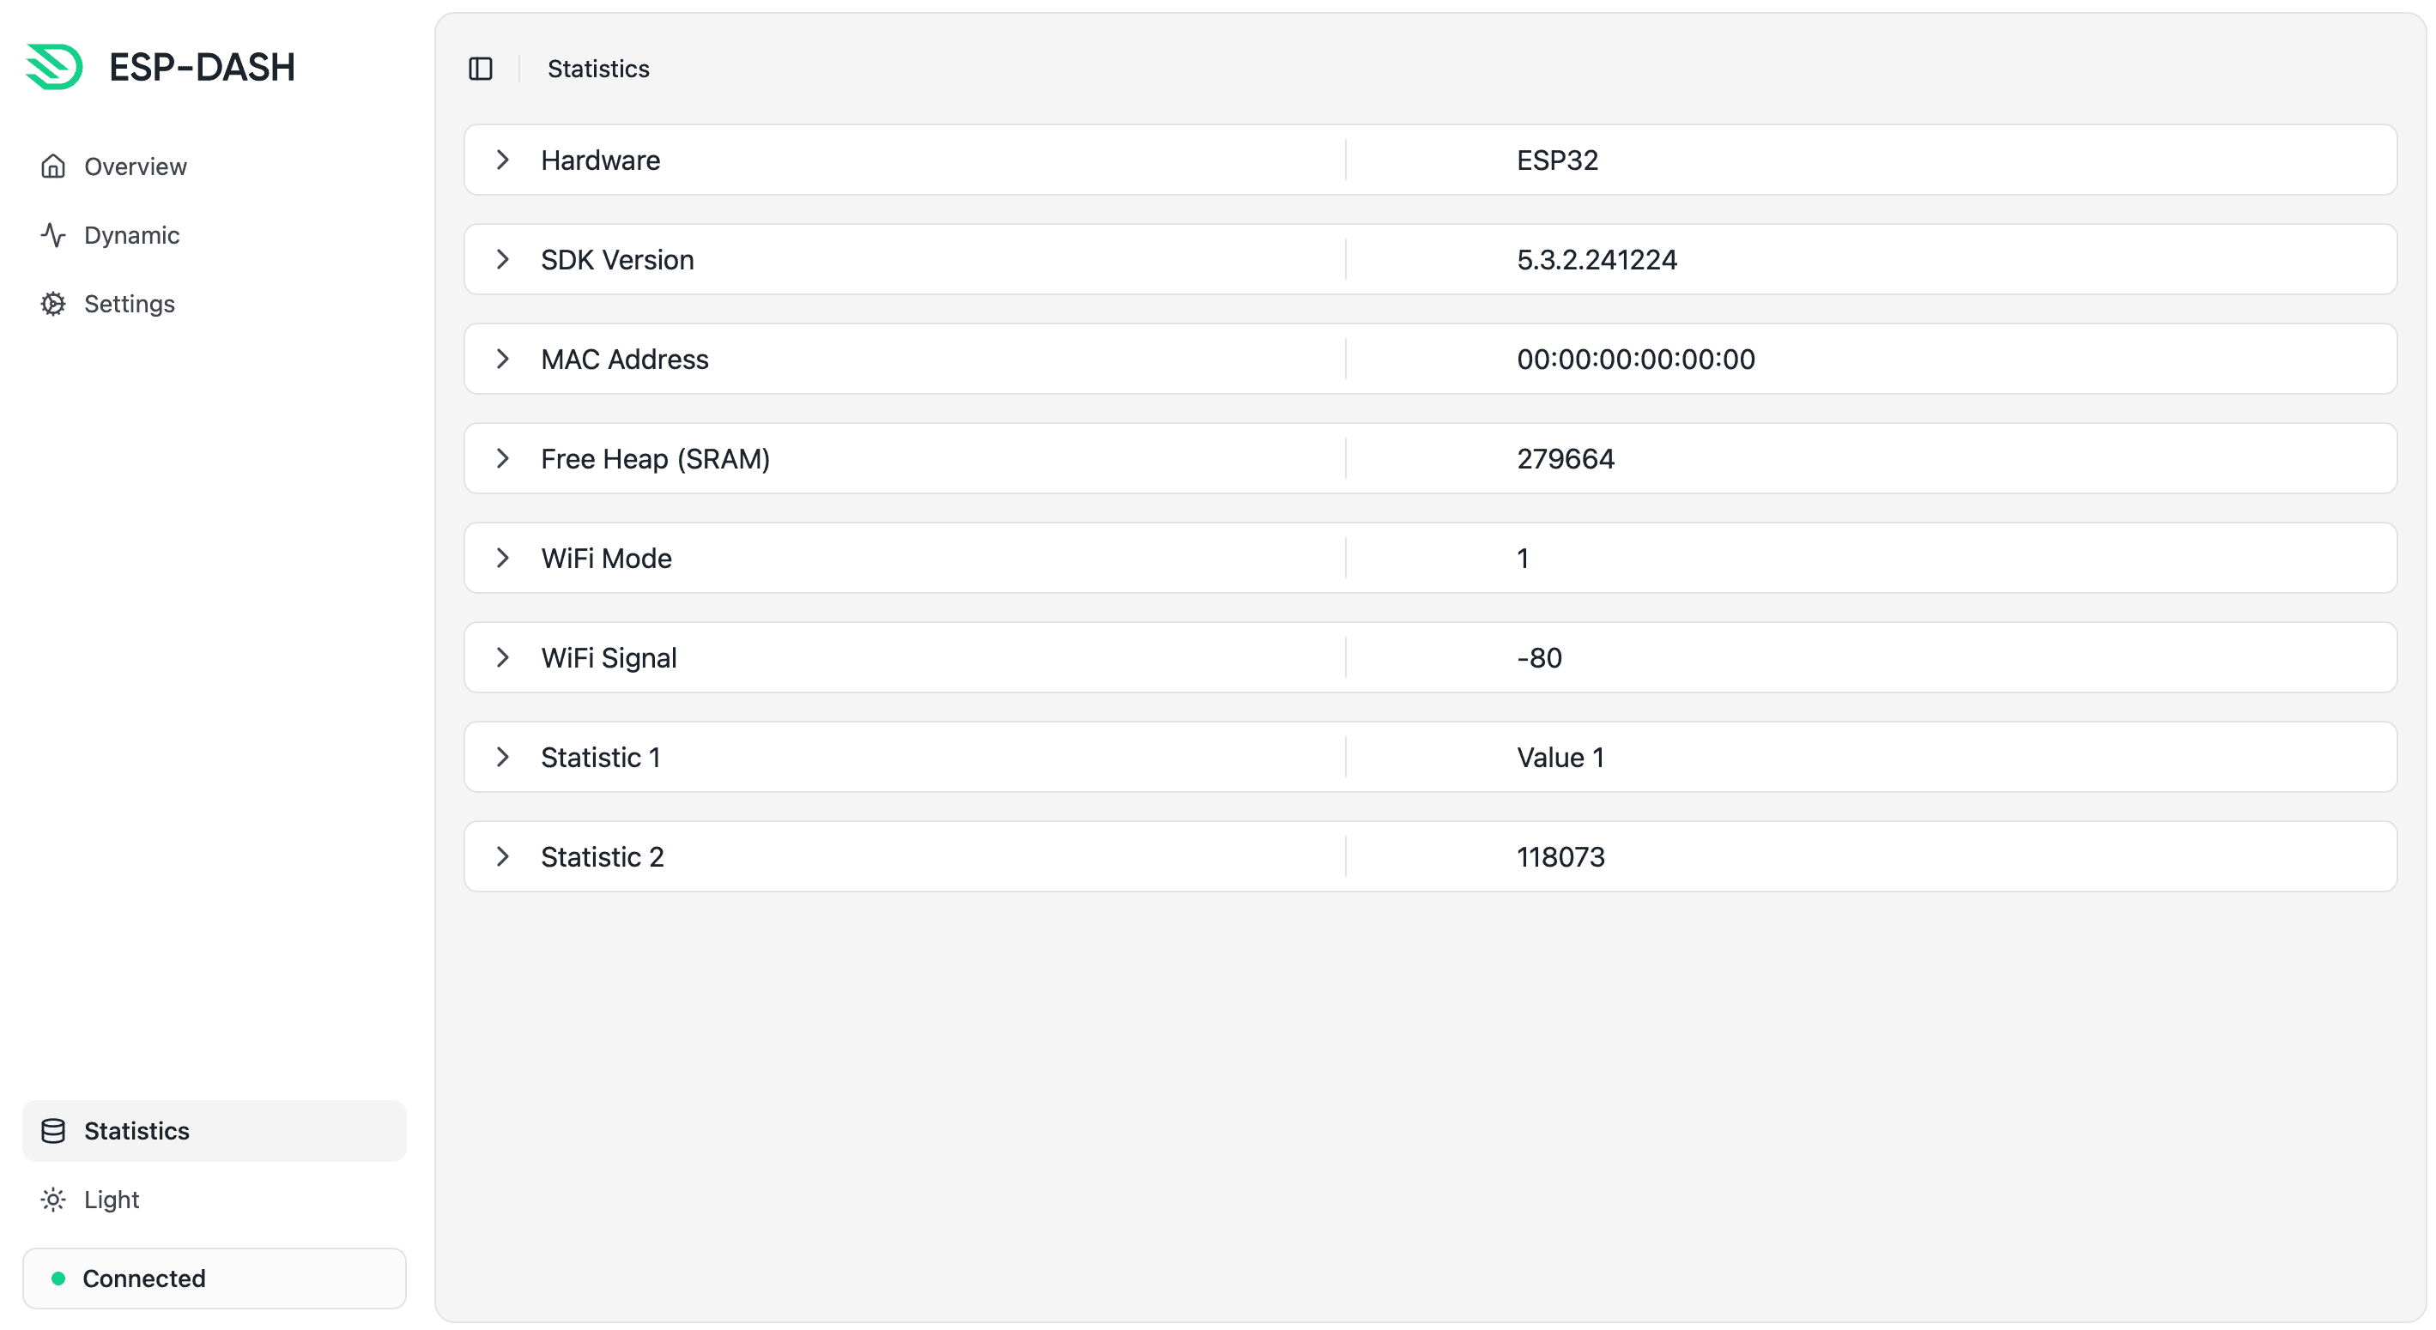The width and height of the screenshot is (2436, 1330).
Task: Click the 5.3.2.241224 SDK version value
Action: (1597, 259)
